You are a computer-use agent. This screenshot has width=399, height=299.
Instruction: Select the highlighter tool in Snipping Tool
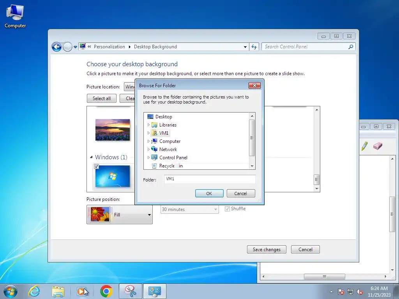pos(364,146)
